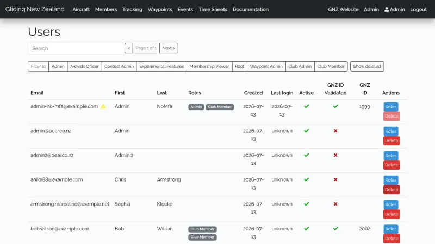The width and height of the screenshot is (435, 244).
Task: Click the last name Armstrong
Action: 169,179
